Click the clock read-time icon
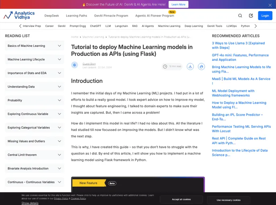Image resolution: width=276 pixels, height=205 pixels. coord(165,66)
